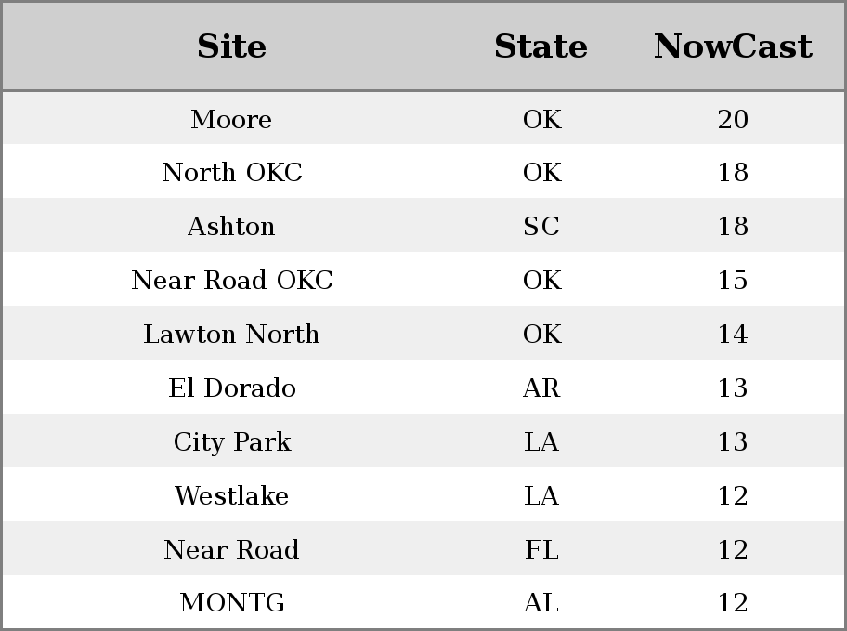Click the NowCast value 15
The height and width of the screenshot is (631, 847).
pos(733,280)
